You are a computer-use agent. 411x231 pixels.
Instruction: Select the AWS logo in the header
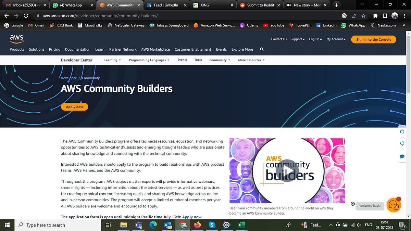click(16, 39)
